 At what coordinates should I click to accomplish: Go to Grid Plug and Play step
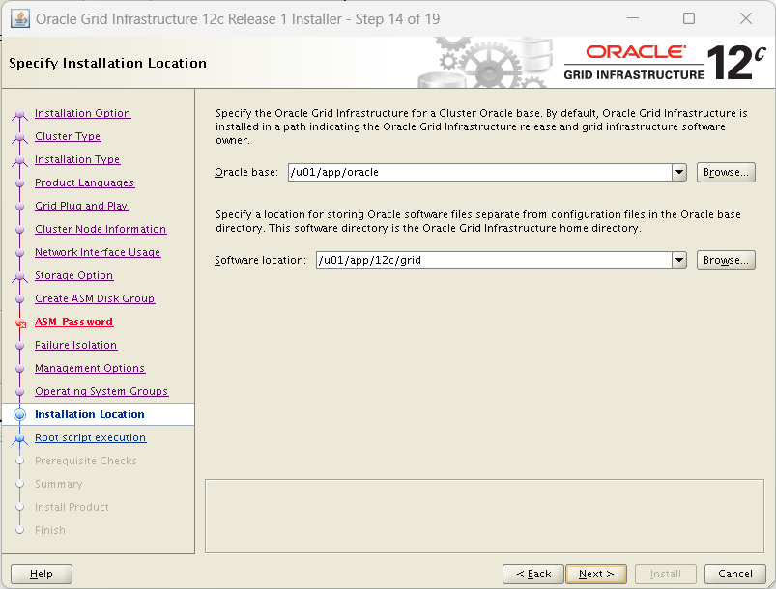(81, 206)
